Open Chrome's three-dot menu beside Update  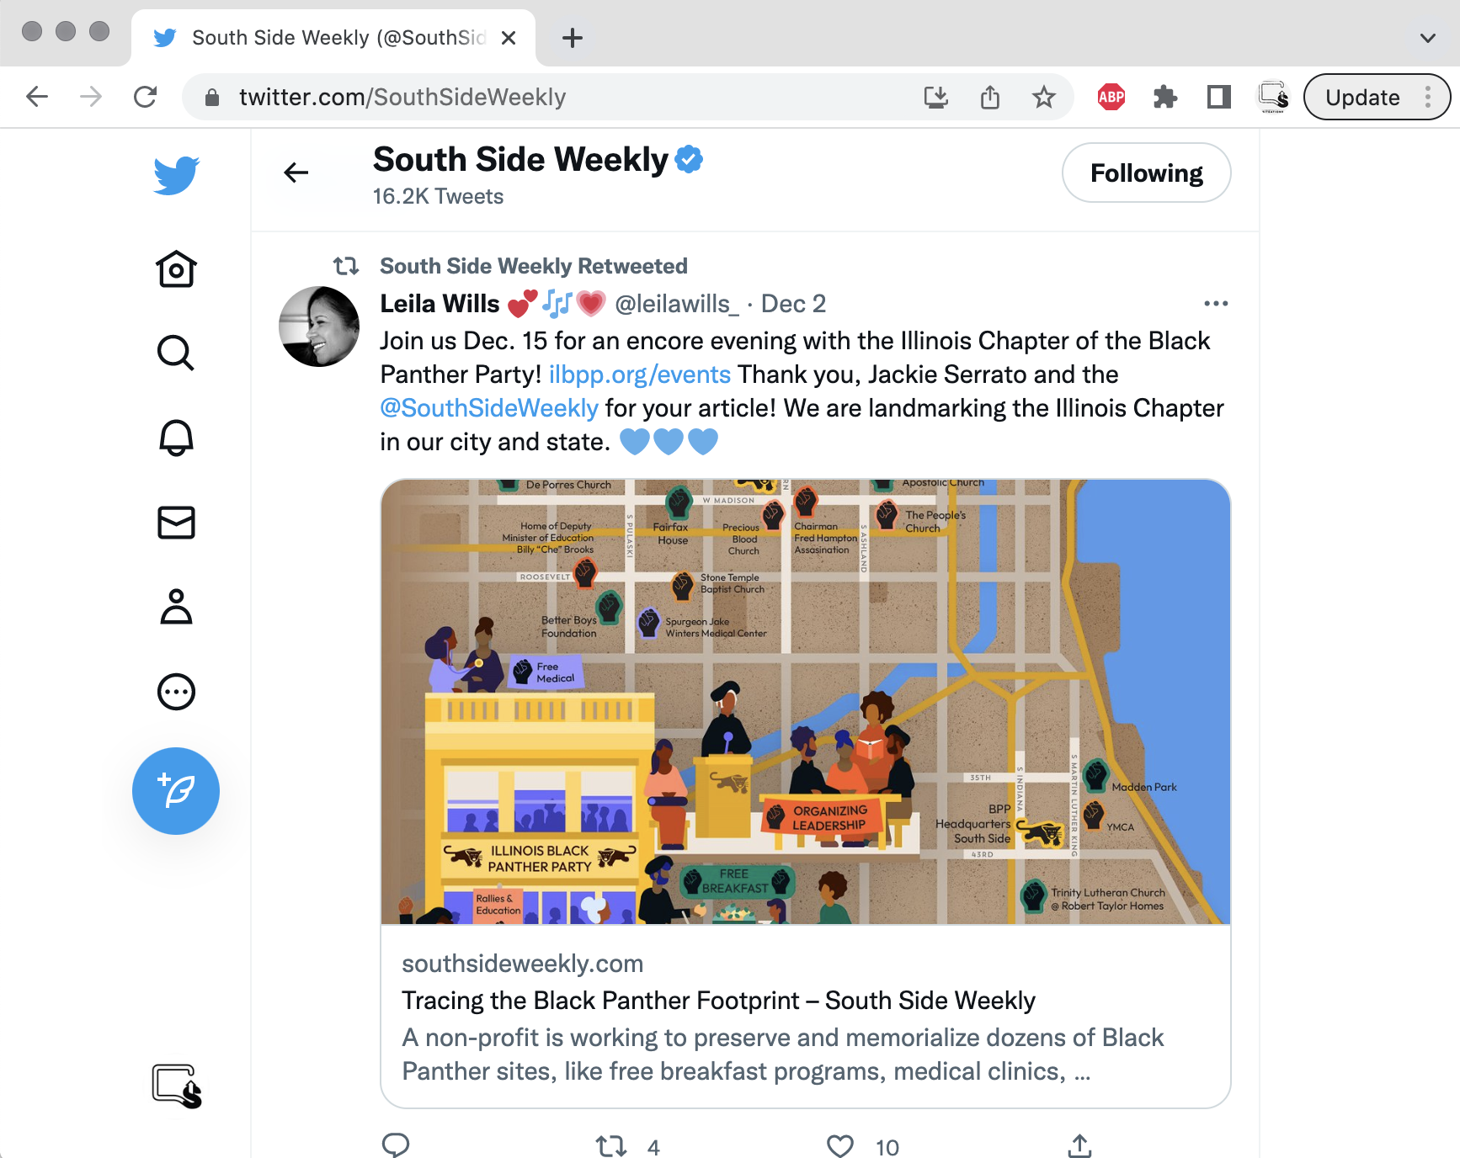[x=1428, y=97]
